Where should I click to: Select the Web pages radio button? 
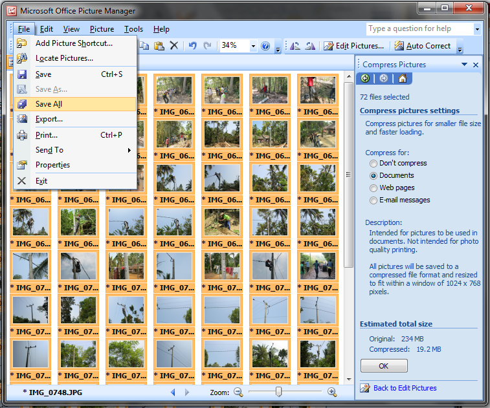[373, 188]
